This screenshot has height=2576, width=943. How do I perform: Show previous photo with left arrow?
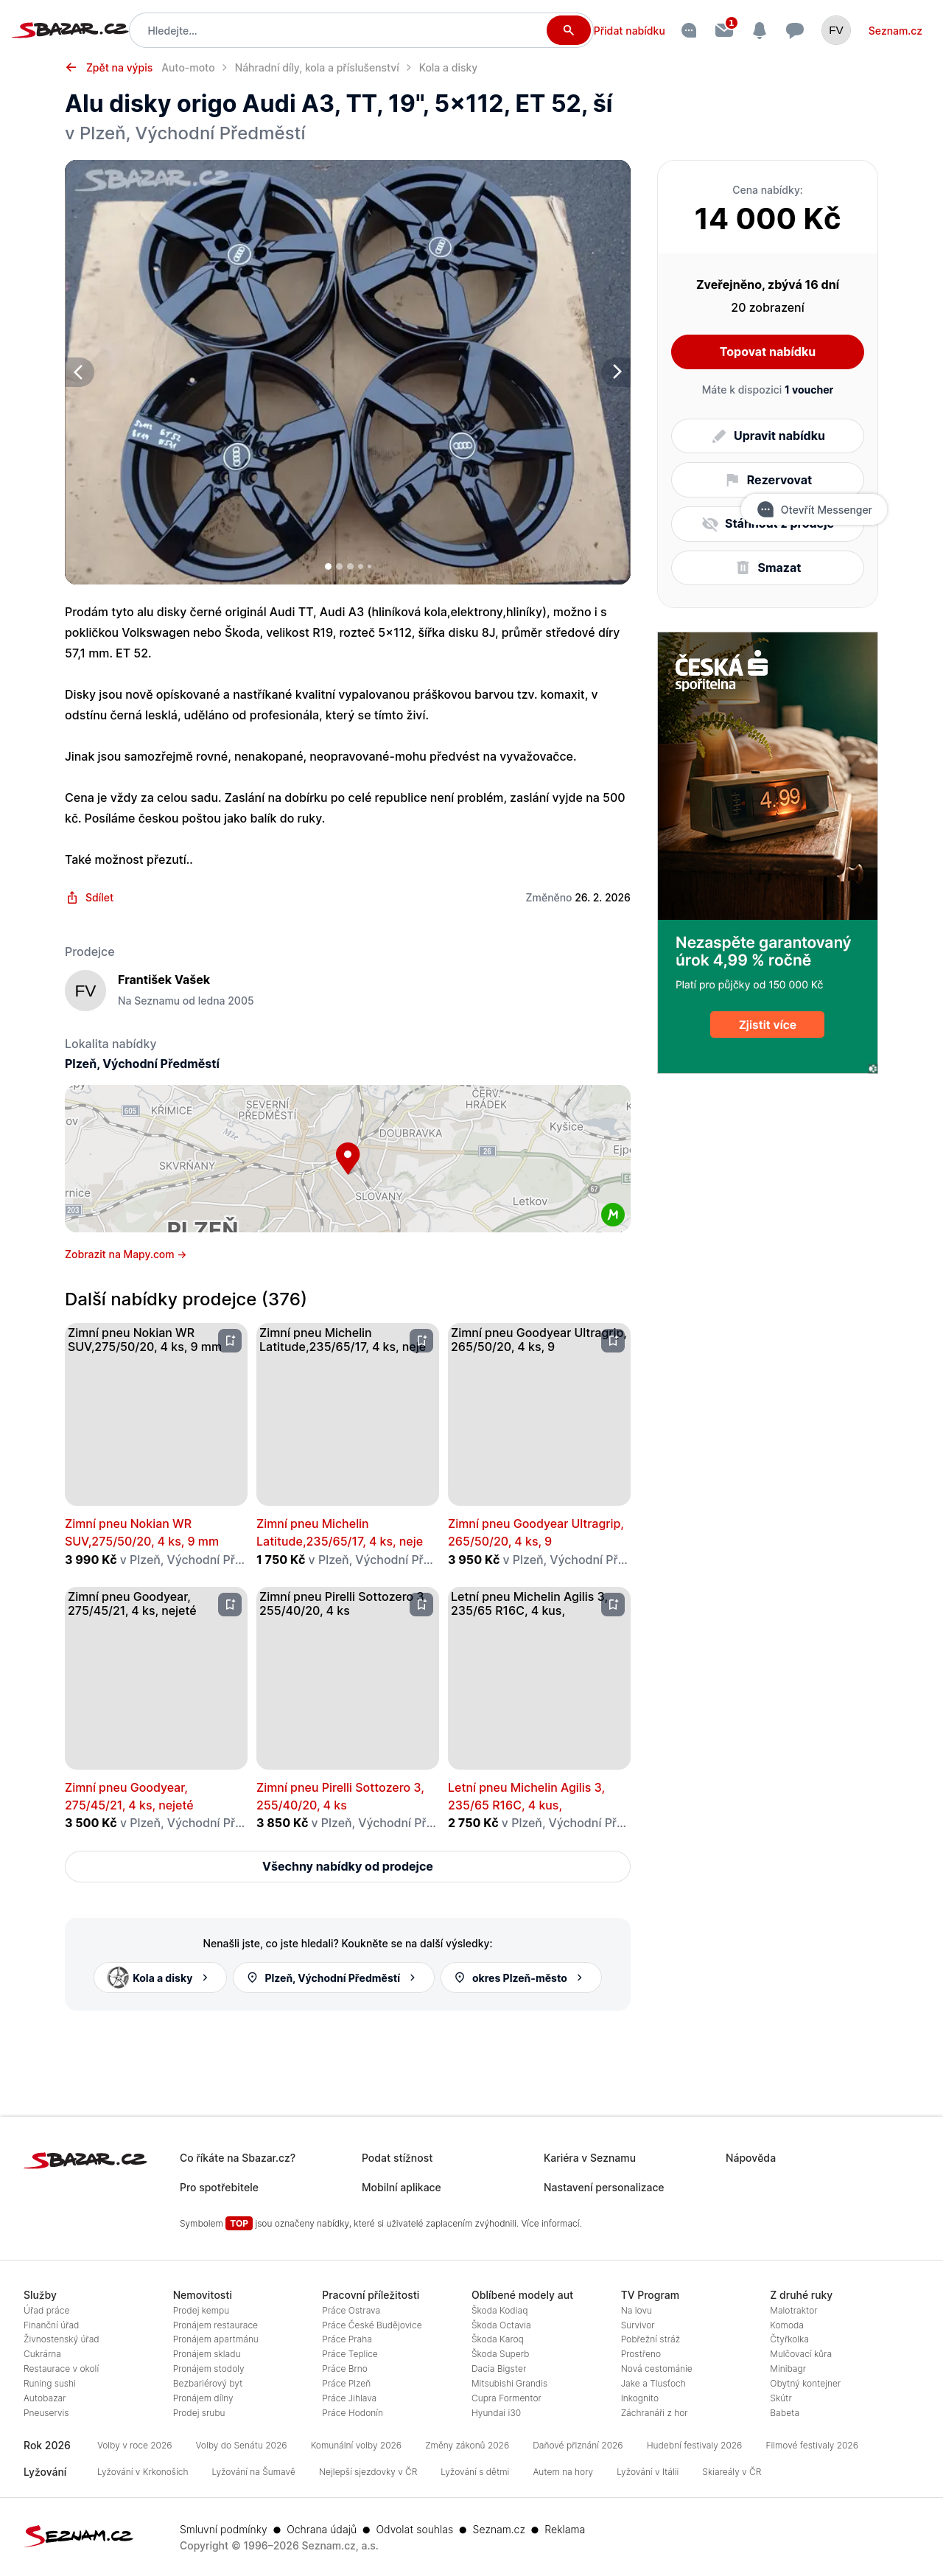79,372
